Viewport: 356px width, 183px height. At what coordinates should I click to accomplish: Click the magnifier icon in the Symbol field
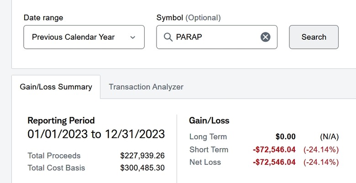[168, 37]
